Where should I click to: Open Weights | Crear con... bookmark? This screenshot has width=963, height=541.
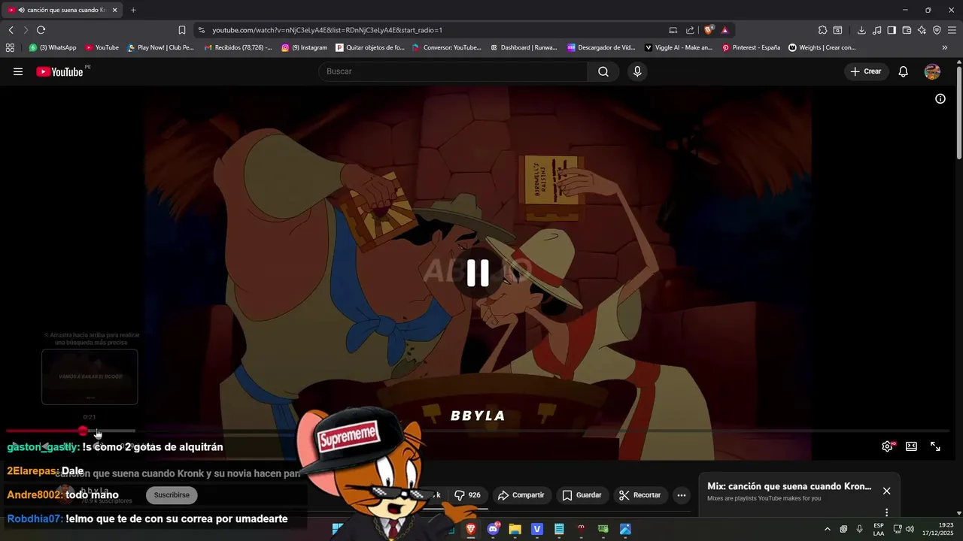pyautogui.click(x=822, y=47)
